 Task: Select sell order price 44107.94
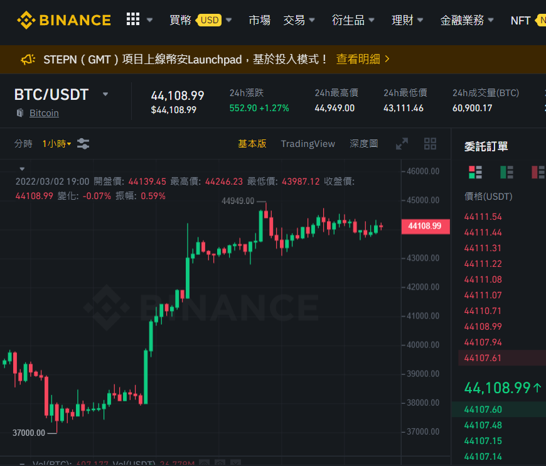tap(483, 342)
